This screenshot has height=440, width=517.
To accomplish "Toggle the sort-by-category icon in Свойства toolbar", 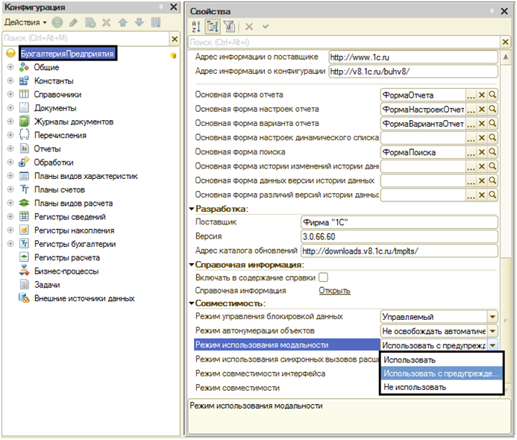I will 211,26.
